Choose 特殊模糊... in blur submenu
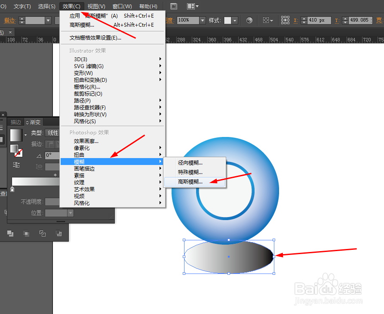The height and width of the screenshot is (314, 384). tap(195, 172)
